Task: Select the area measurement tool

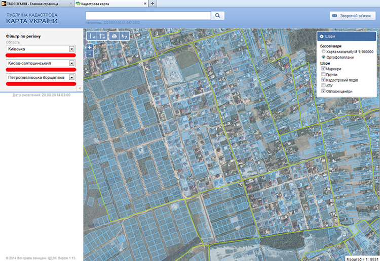Action: (102, 36)
